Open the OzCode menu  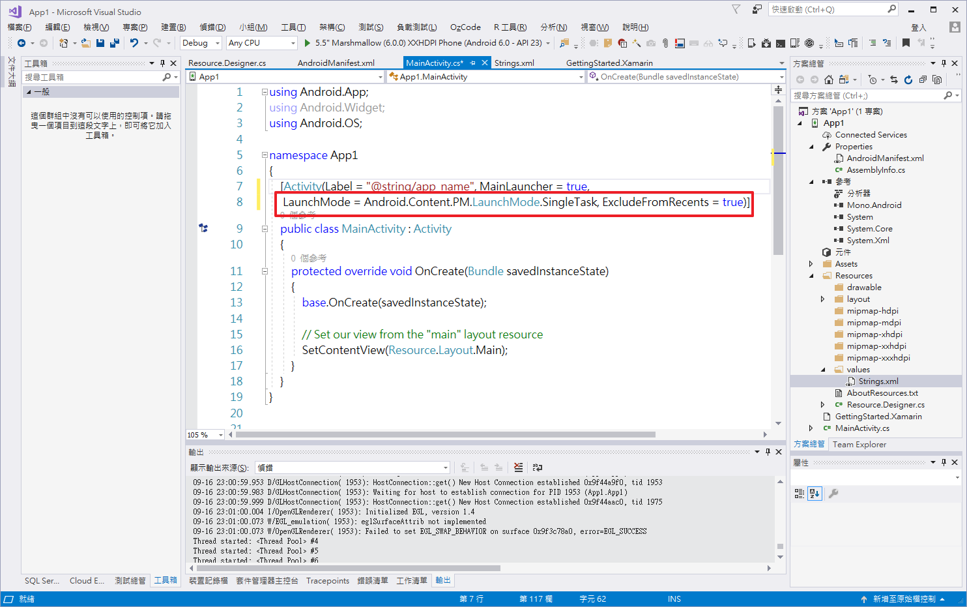coord(465,27)
